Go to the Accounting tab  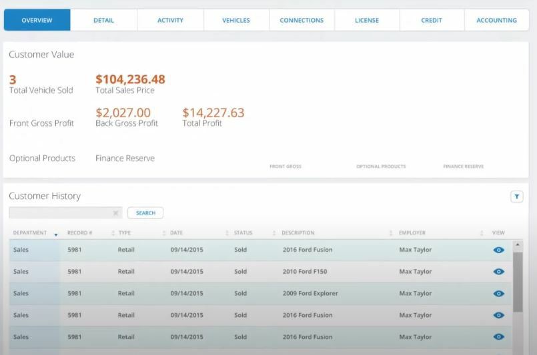click(496, 20)
